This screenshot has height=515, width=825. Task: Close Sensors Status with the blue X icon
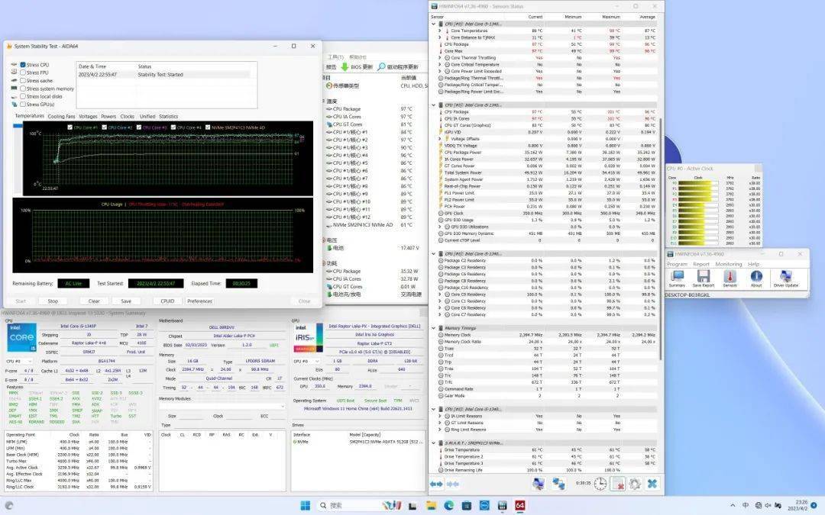[652, 484]
